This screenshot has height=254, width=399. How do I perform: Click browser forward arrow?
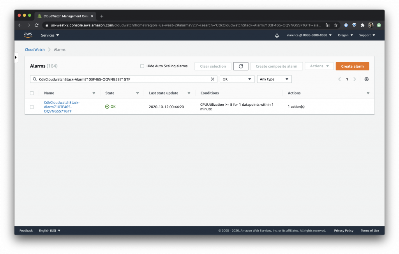tap(28, 25)
